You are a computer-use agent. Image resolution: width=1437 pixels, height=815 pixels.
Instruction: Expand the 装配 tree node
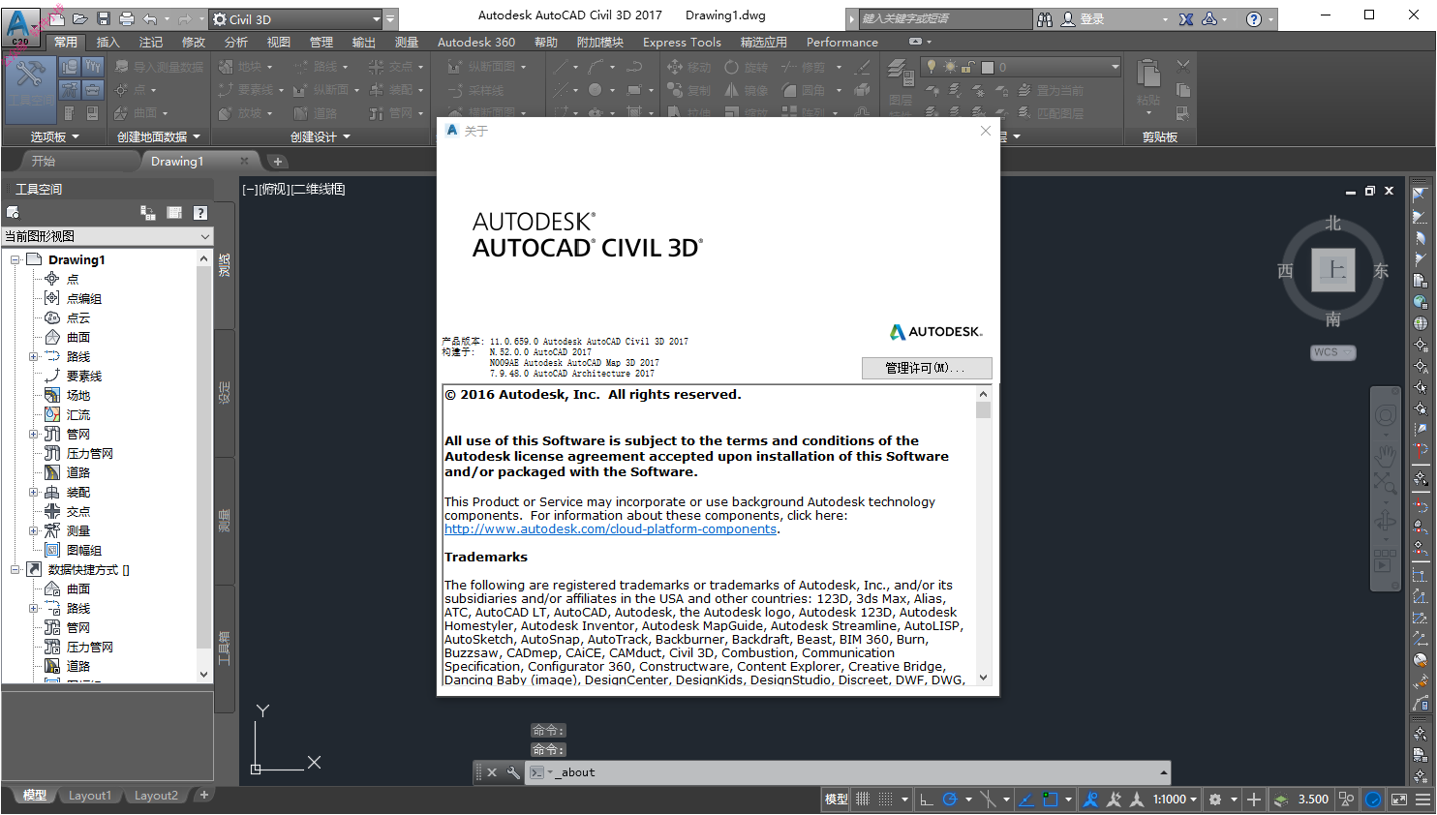[34, 493]
